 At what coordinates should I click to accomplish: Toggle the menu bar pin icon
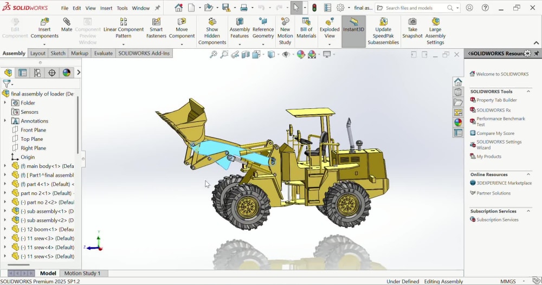tap(157, 8)
